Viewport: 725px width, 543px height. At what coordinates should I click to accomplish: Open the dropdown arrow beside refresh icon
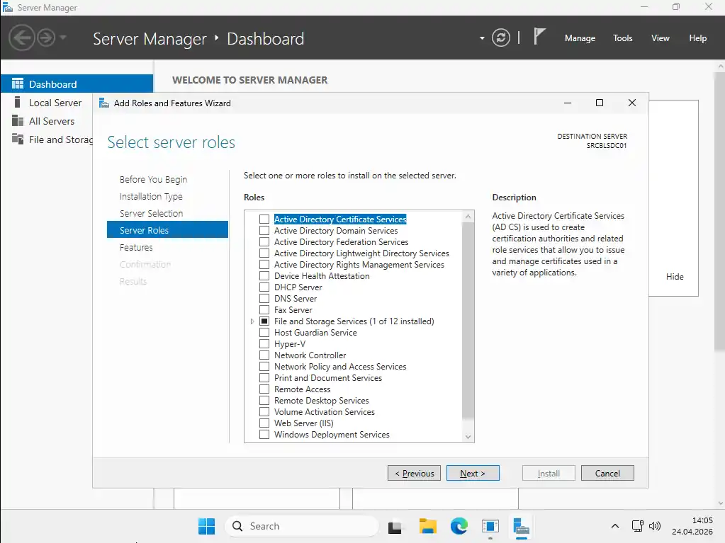pyautogui.click(x=482, y=38)
